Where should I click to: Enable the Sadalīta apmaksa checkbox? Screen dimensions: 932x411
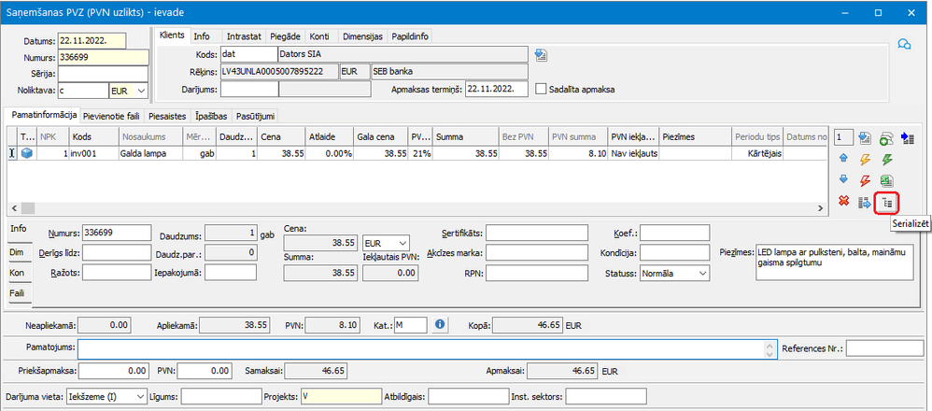click(542, 90)
